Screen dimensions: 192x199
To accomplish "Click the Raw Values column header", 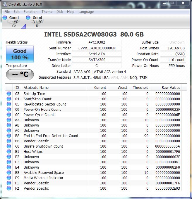I will click(171, 88).
